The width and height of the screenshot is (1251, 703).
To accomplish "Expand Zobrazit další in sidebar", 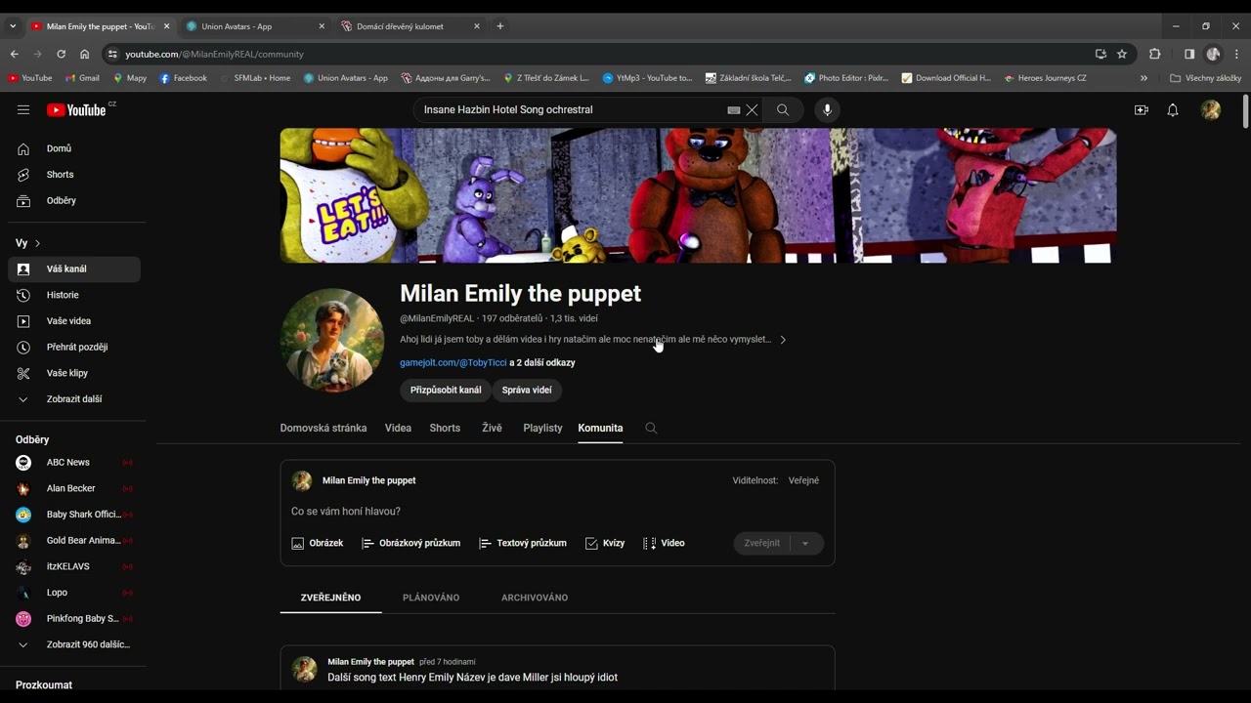I will (74, 399).
